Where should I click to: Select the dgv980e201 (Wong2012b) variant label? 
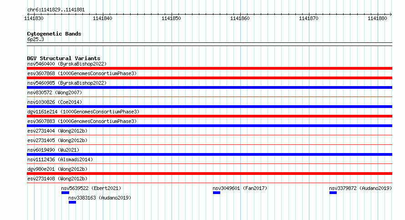coord(57,169)
